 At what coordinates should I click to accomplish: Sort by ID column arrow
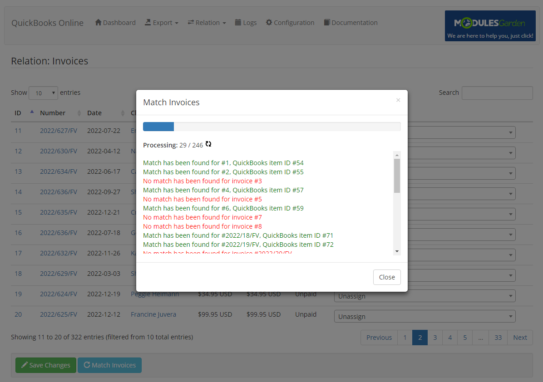tap(32, 113)
